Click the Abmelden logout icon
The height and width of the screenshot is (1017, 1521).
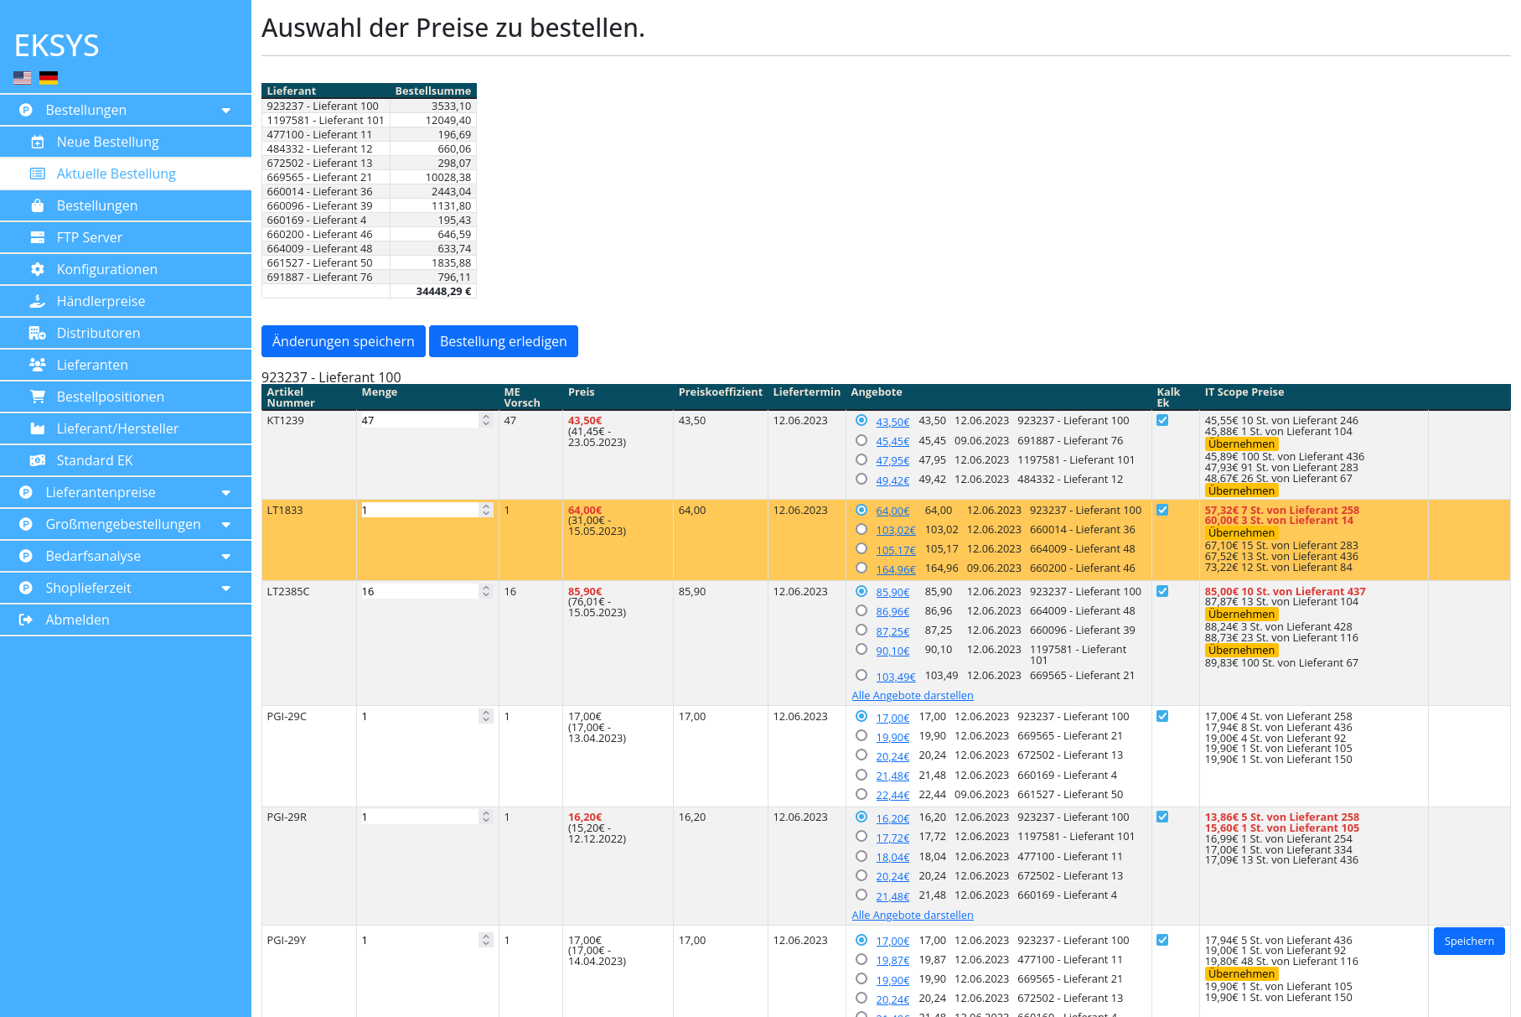(x=26, y=620)
